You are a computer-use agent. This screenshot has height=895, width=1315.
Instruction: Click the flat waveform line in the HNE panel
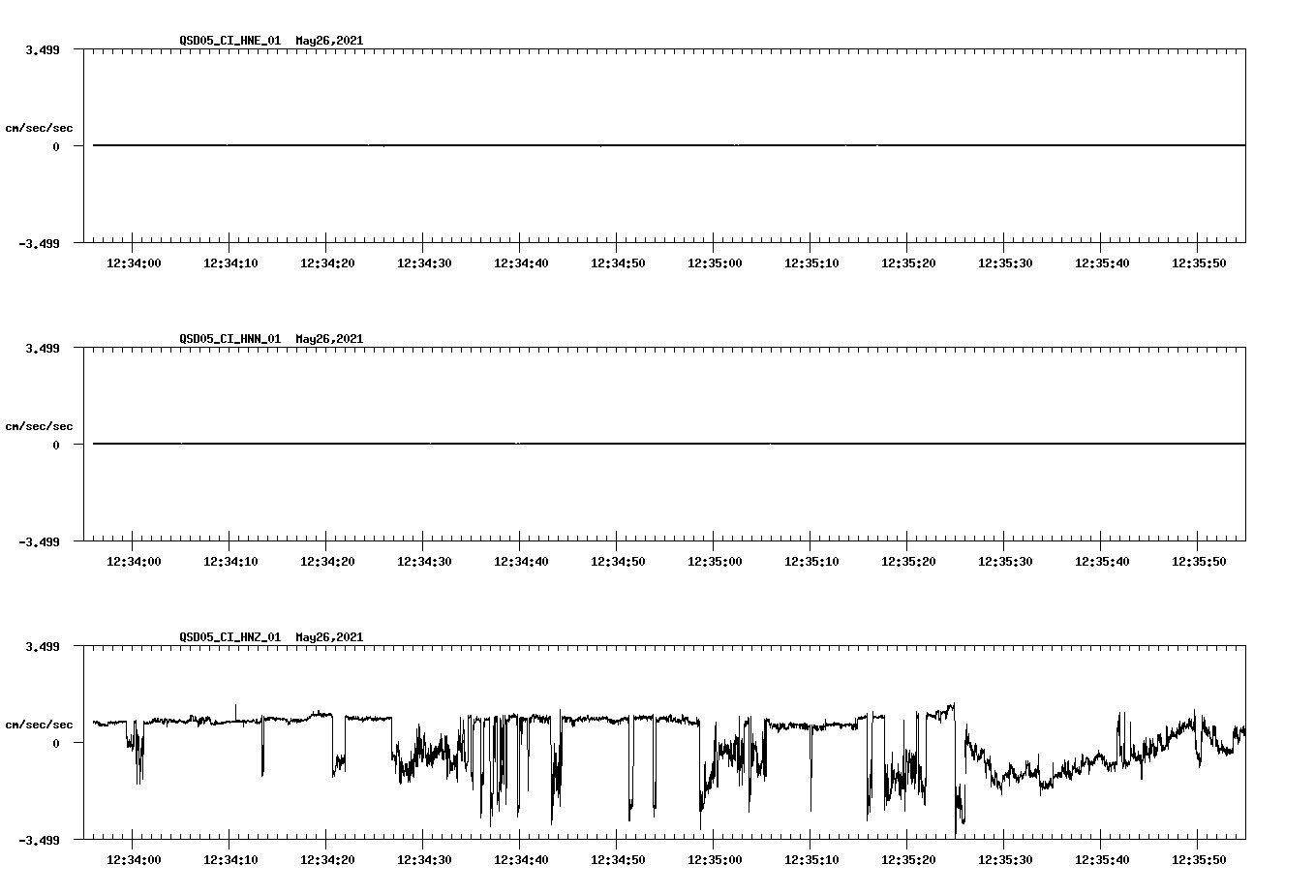click(x=581, y=145)
